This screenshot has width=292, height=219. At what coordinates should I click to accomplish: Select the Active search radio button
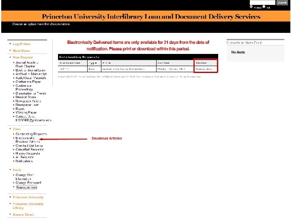point(251,7)
